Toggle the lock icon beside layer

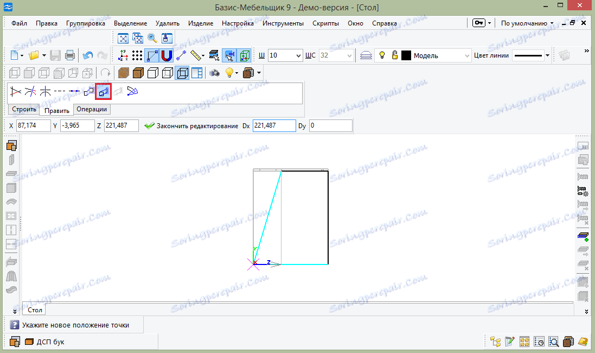[x=395, y=55]
